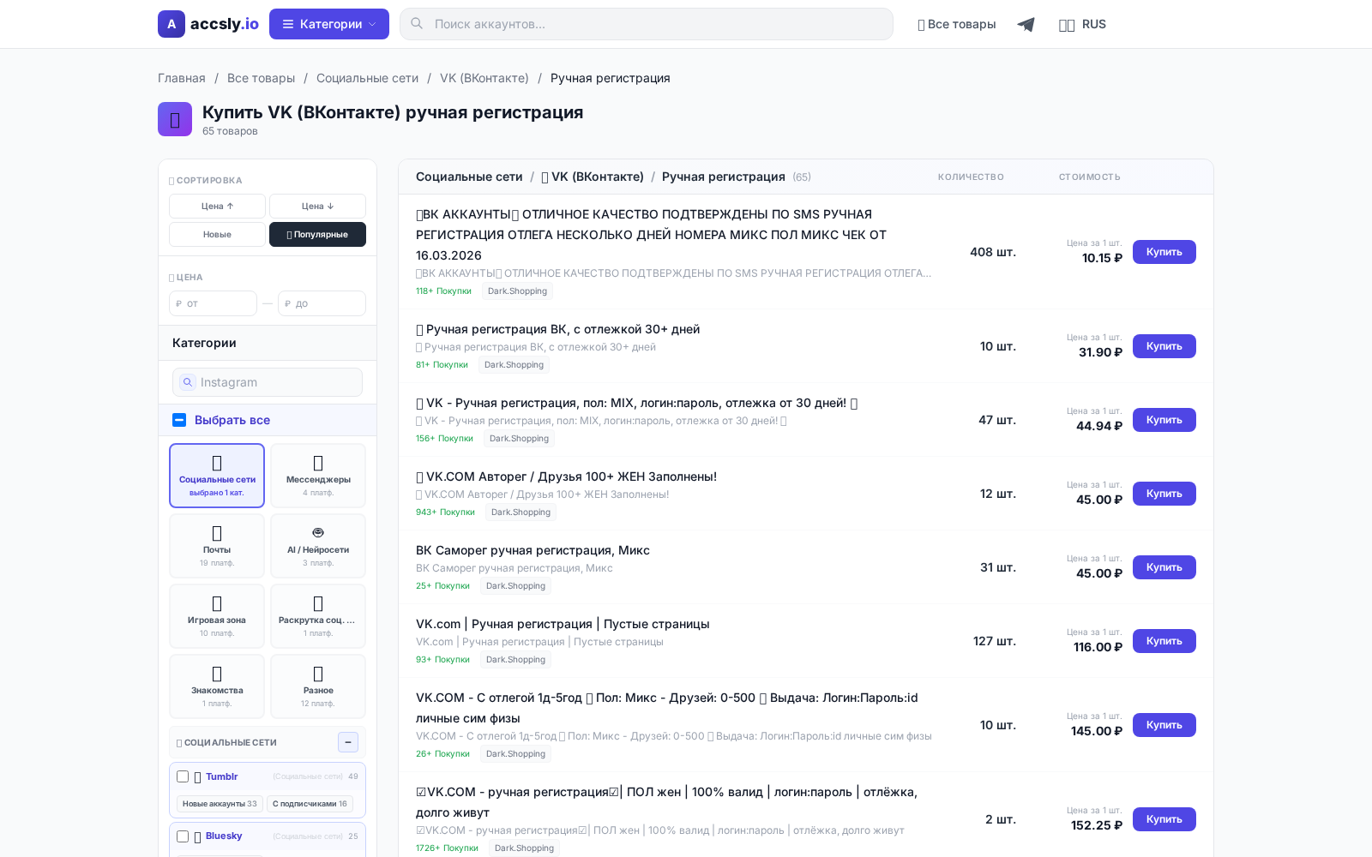Viewport: 1372px width, 857px height.
Task: Click the search magnifier icon in header
Action: [417, 24]
